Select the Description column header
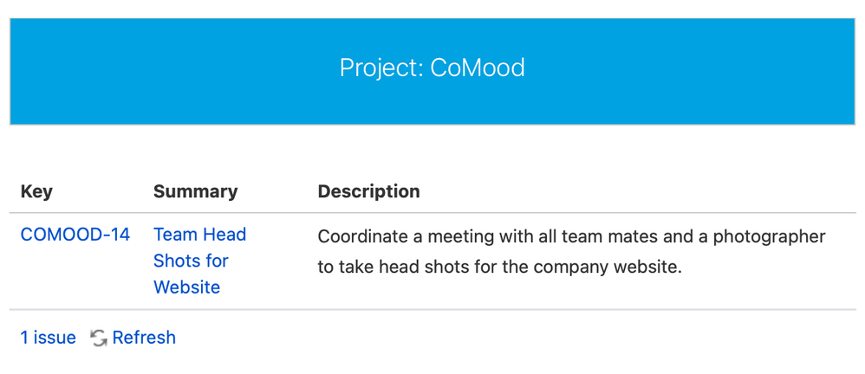 (x=368, y=191)
